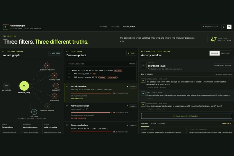Open the Contract tab
This screenshot has width=234, height=156.
[x=144, y=123]
